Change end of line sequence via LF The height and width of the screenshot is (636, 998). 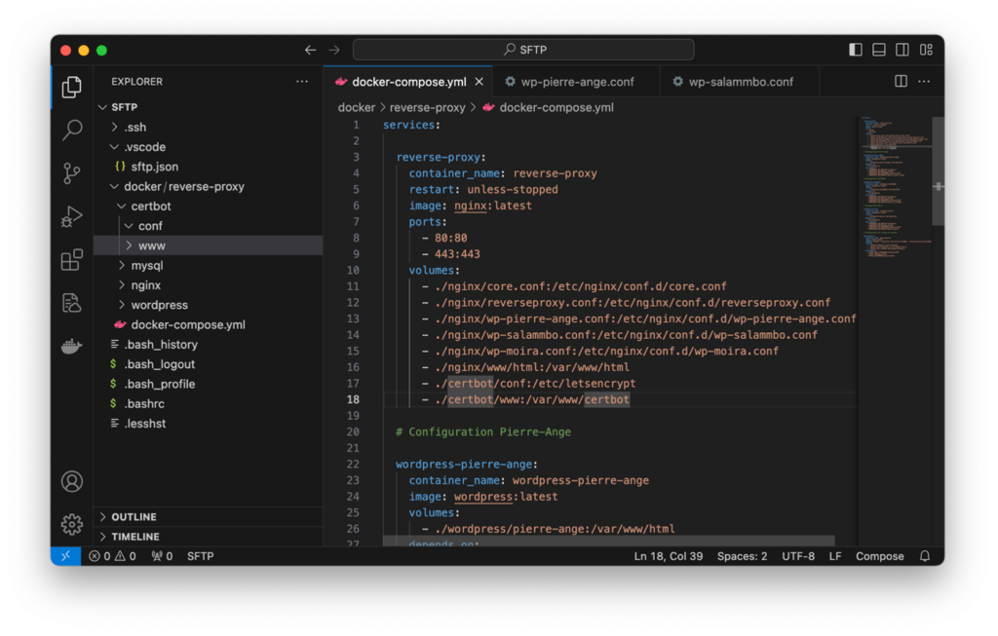(835, 556)
